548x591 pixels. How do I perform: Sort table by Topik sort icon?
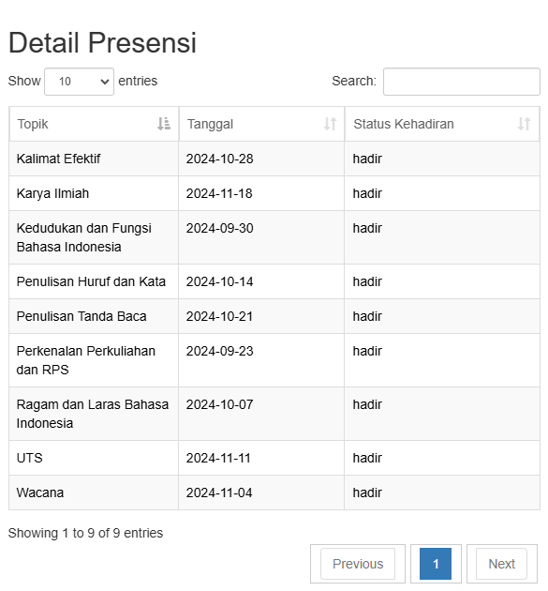pos(164,124)
